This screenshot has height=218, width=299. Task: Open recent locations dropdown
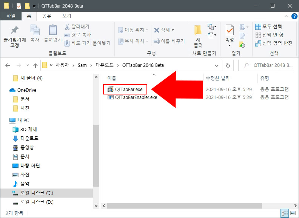pos(28,65)
